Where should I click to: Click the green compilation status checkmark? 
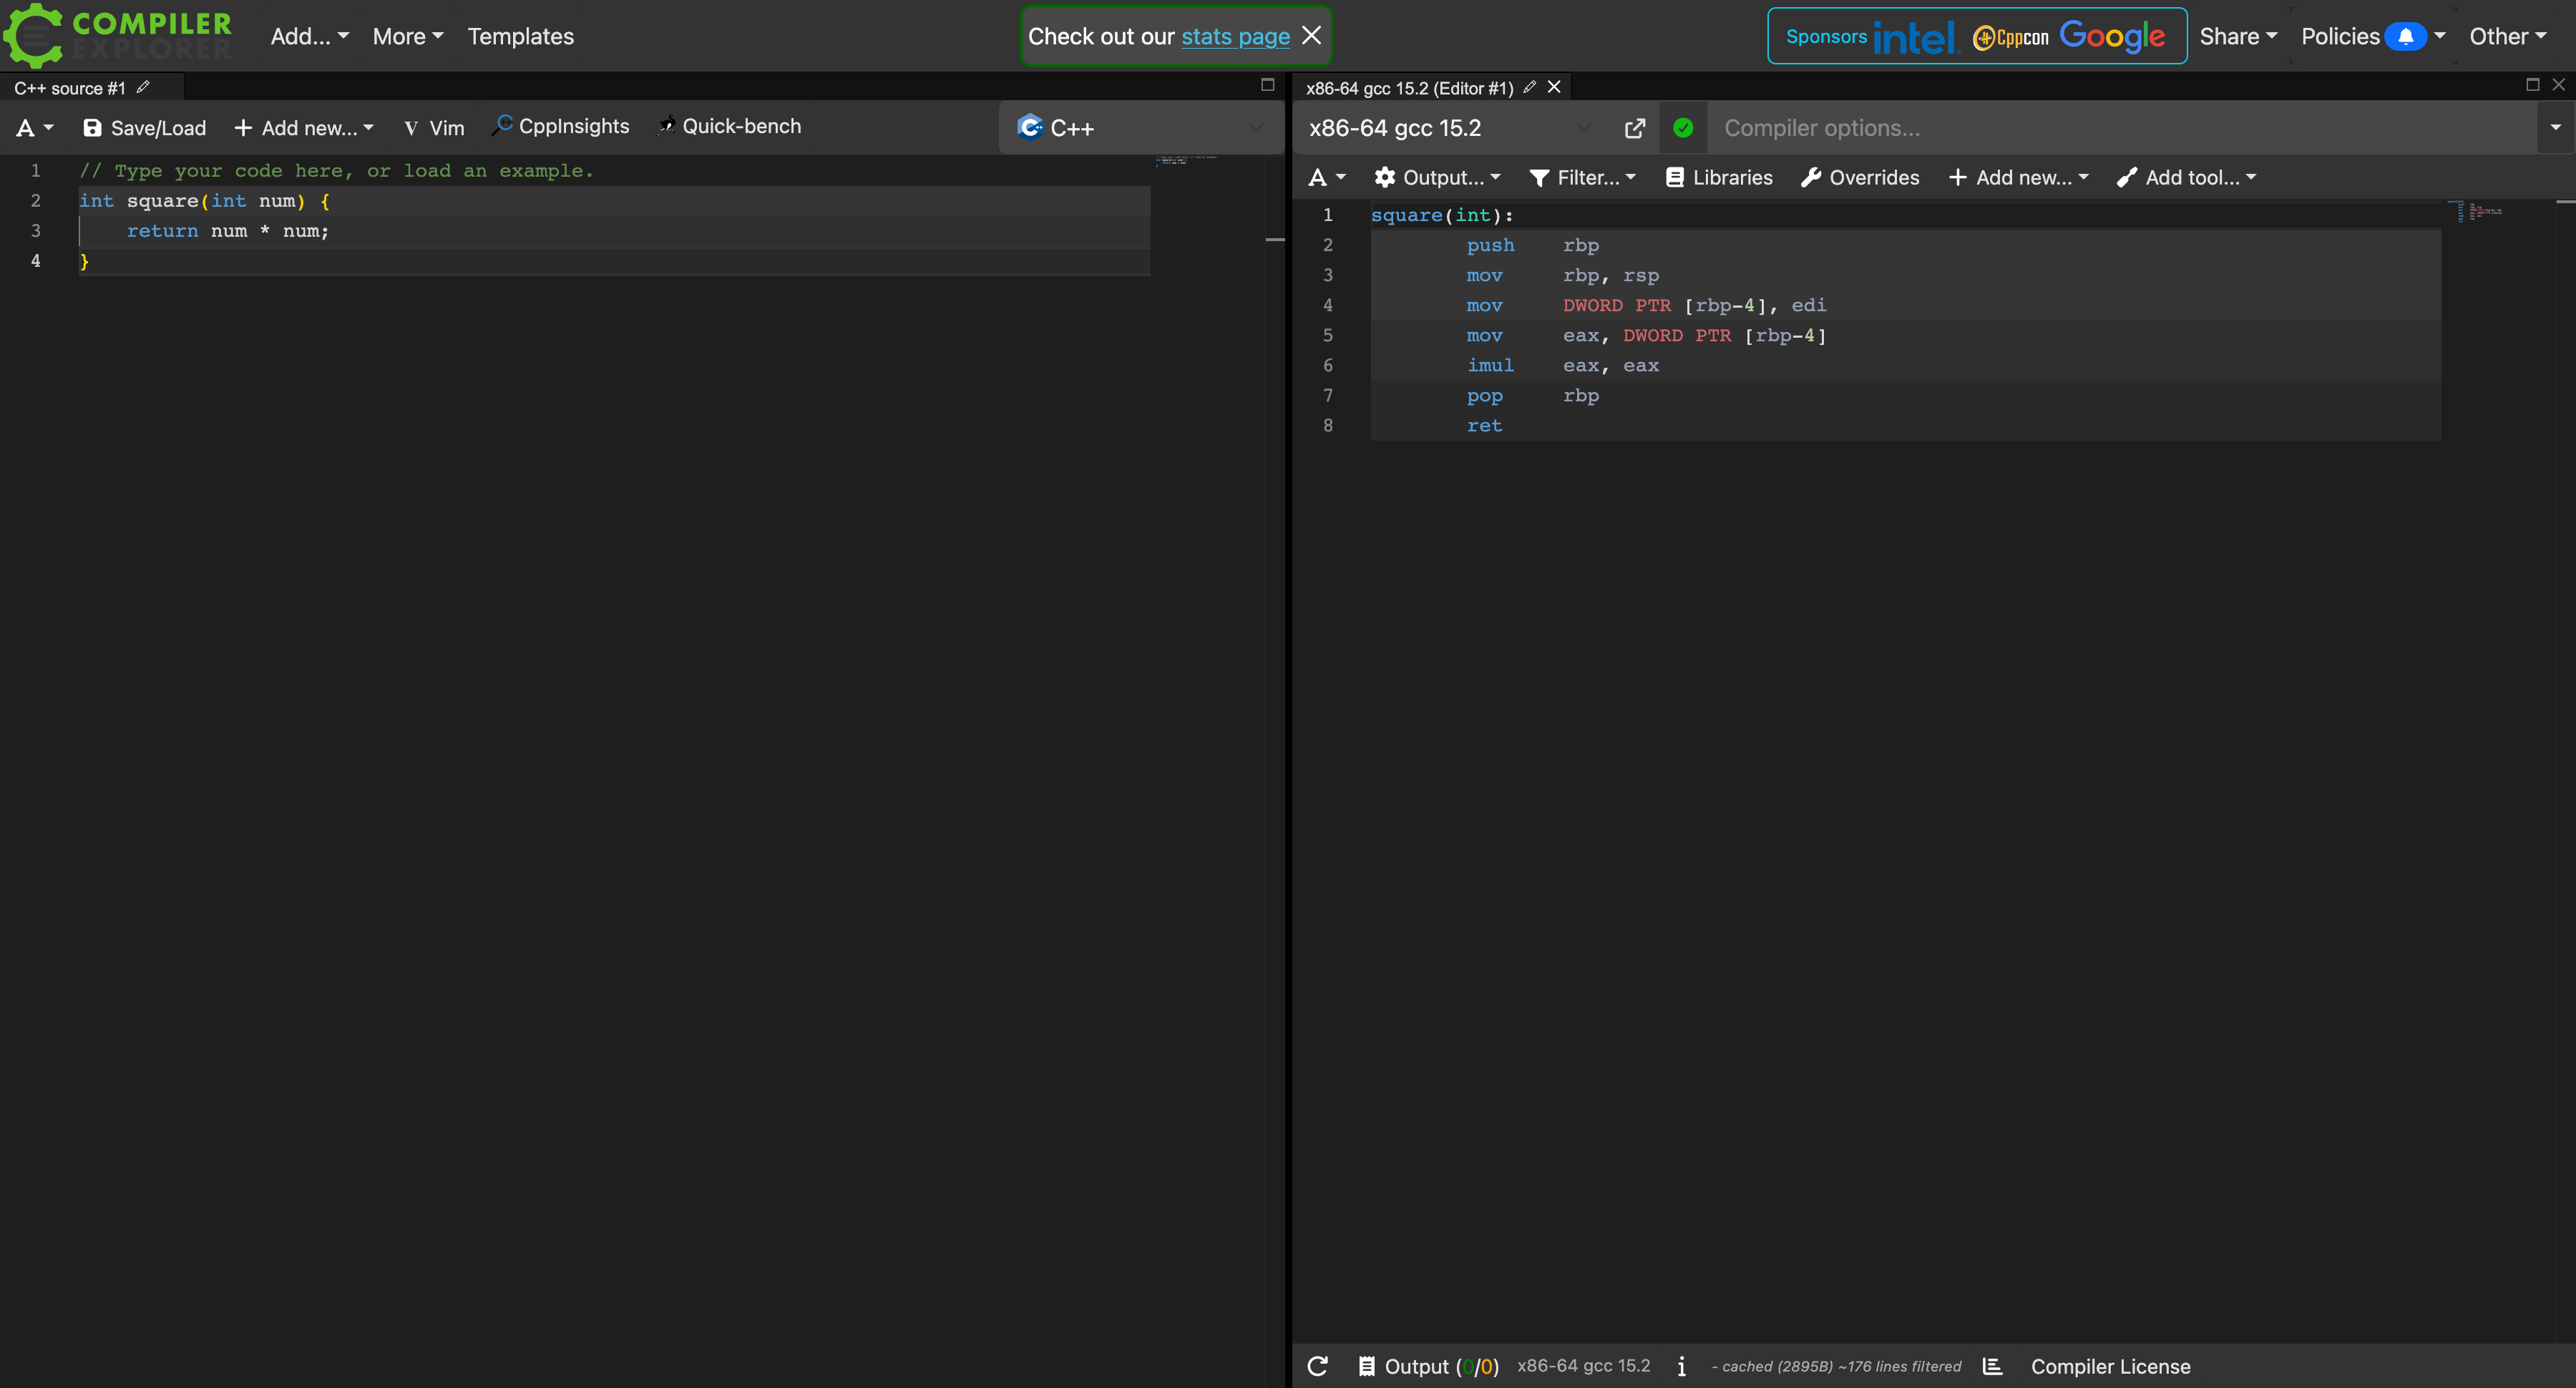point(1683,128)
